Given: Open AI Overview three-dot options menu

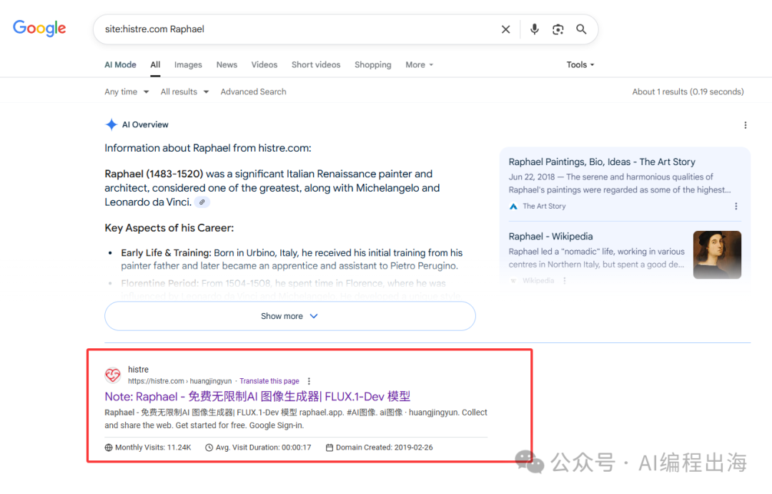Looking at the screenshot, I should [x=745, y=125].
